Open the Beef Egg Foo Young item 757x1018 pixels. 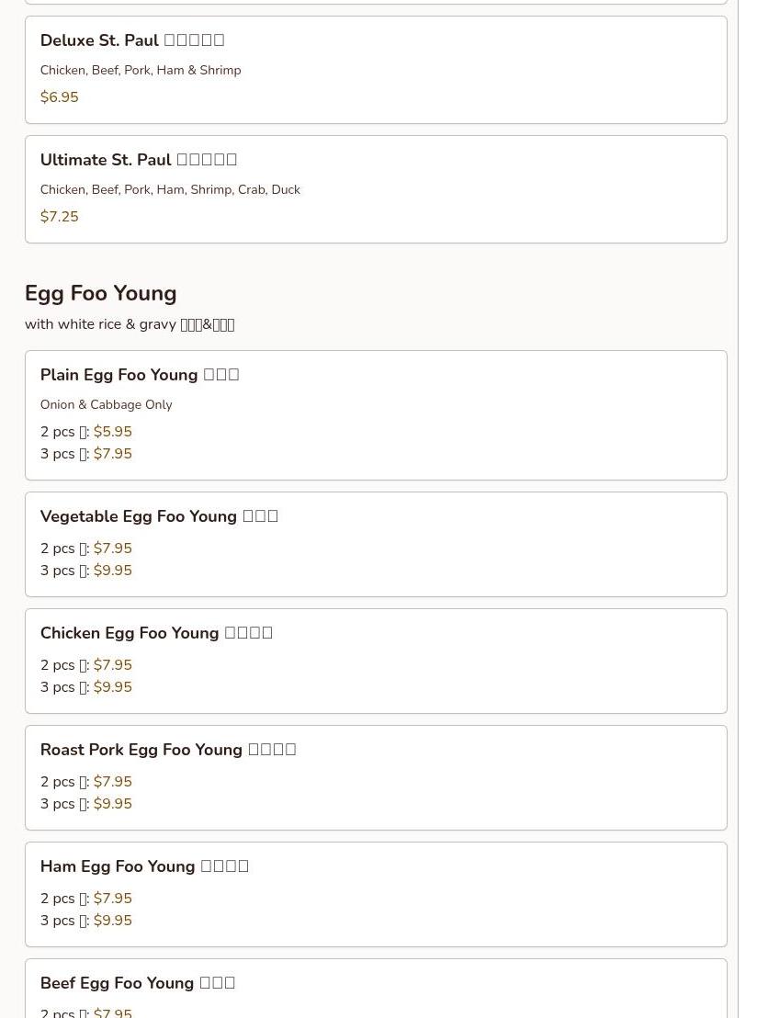point(138,983)
